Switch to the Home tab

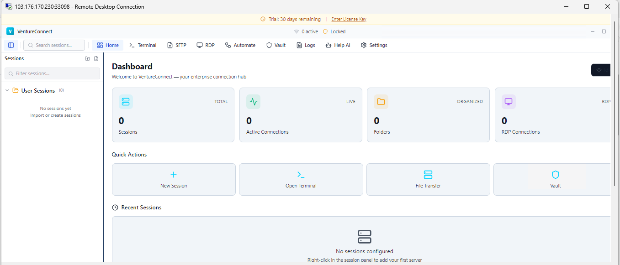click(x=108, y=45)
